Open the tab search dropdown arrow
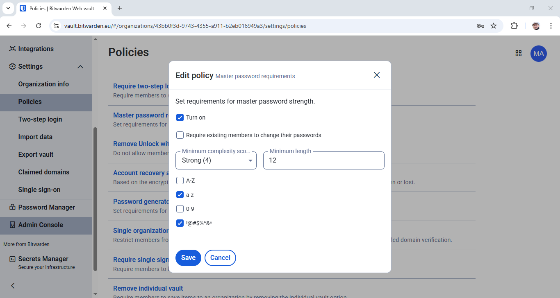560x298 pixels. (7, 8)
